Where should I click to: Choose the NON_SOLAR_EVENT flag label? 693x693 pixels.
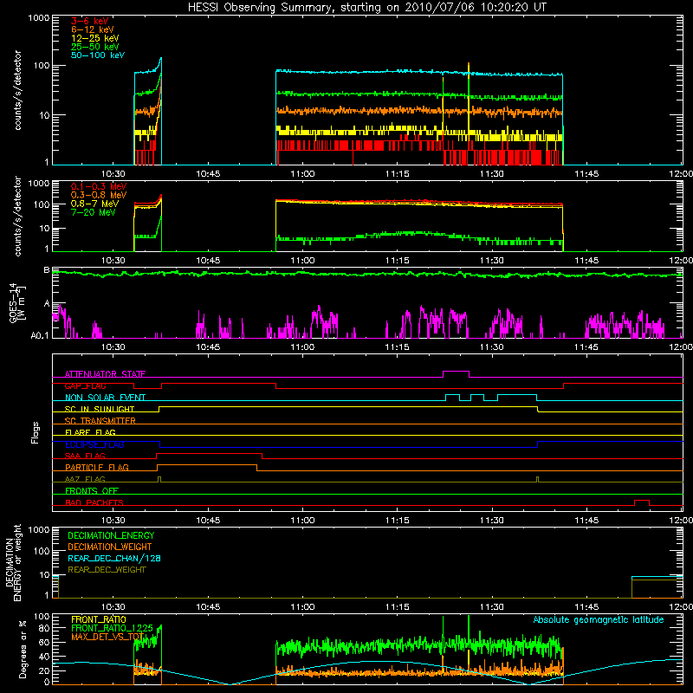click(x=105, y=398)
